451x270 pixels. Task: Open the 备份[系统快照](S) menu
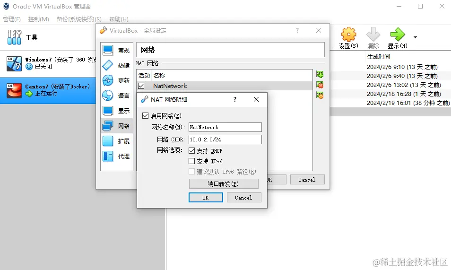(79, 19)
